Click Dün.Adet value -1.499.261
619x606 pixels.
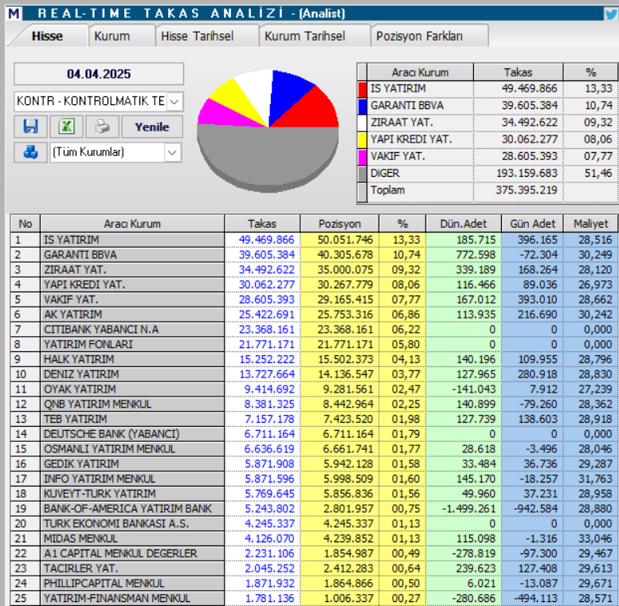468,509
